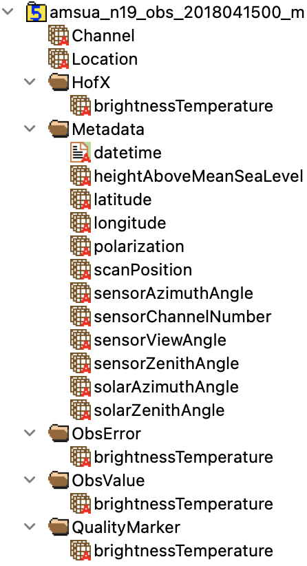Collapse the Metadata group
This screenshot has height=566, width=307.
30,129
